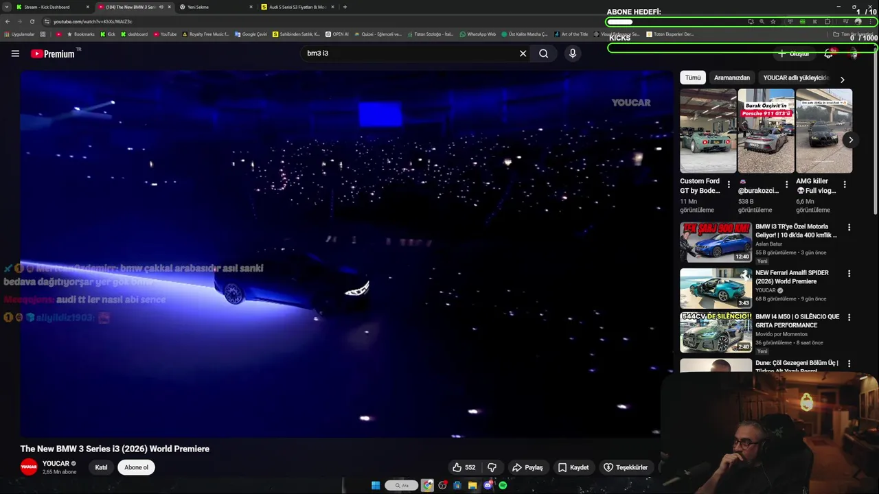Share the video with Paylaş
Viewport: 879px width, 494px height.
(x=527, y=467)
